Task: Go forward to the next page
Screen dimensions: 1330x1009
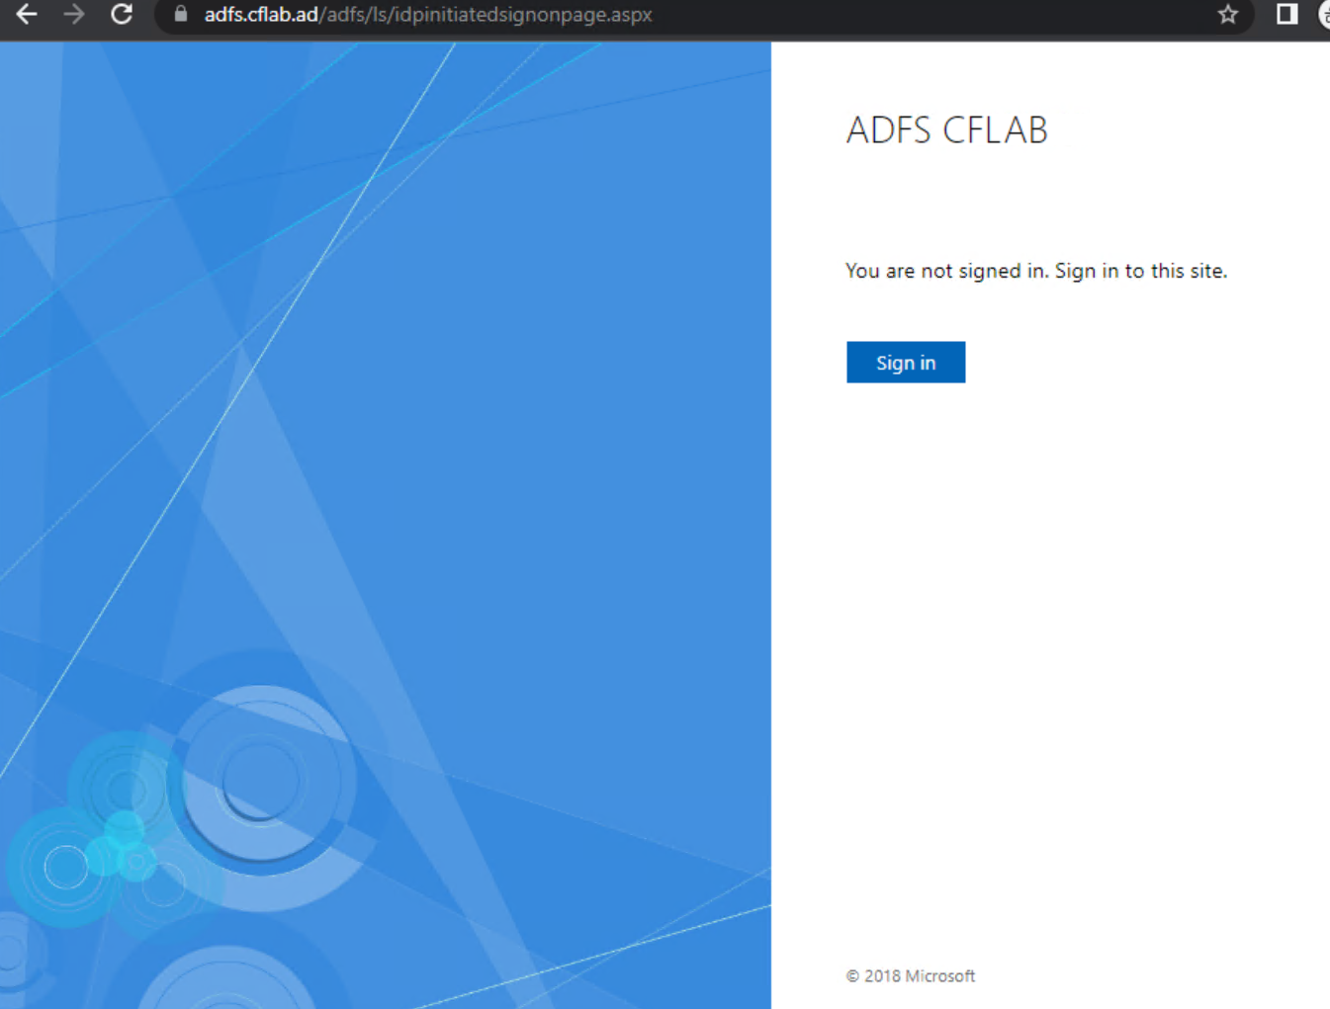Action: pyautogui.click(x=74, y=15)
